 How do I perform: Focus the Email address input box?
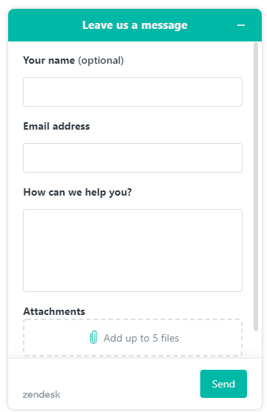[x=133, y=158]
